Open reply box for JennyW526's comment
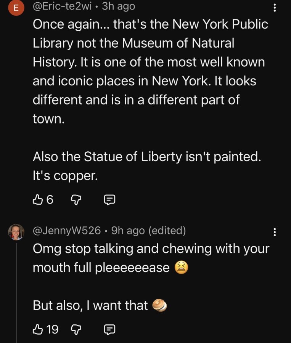The image size is (291, 343). pyautogui.click(x=109, y=329)
